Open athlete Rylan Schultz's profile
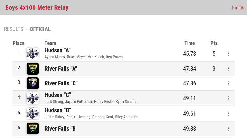Viewport: 247px width, 139px height. point(126,102)
